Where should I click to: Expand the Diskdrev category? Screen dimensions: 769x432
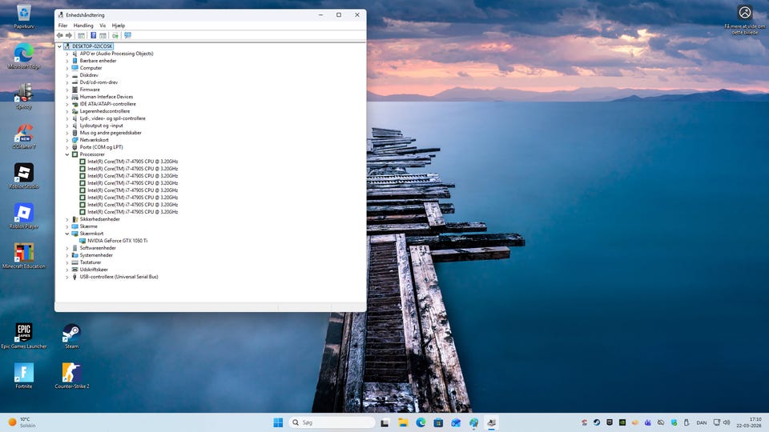(67, 75)
